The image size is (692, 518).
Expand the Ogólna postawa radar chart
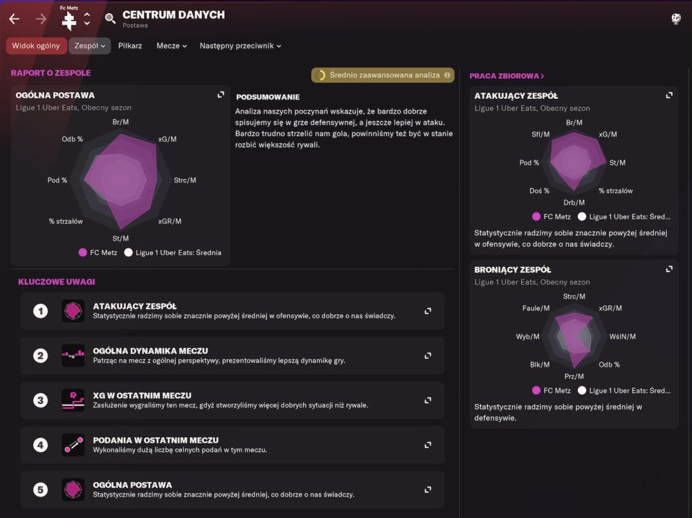221,95
